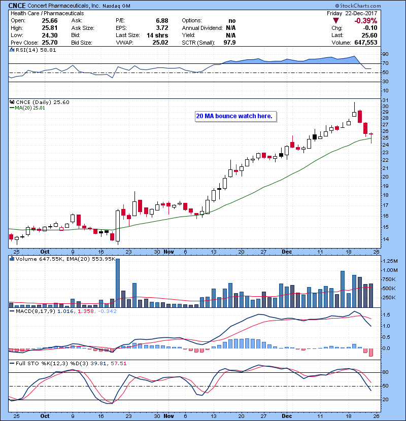Screen dimensions: 406x421
Task: Click Full STO %D value 57.51
Action: point(118,363)
